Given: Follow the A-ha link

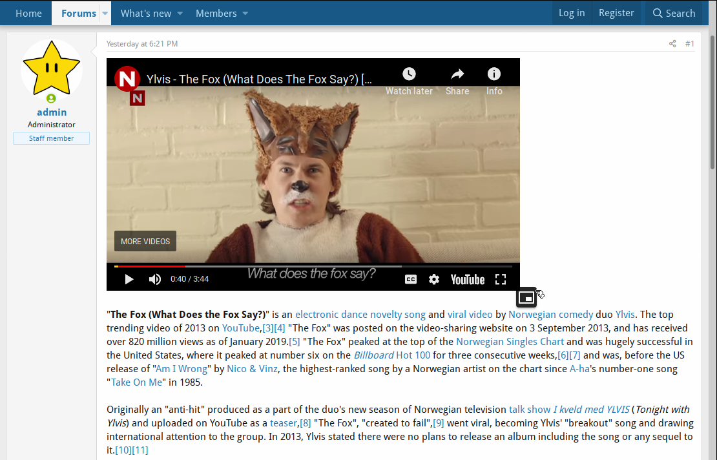Looking at the screenshot, I should (579, 369).
